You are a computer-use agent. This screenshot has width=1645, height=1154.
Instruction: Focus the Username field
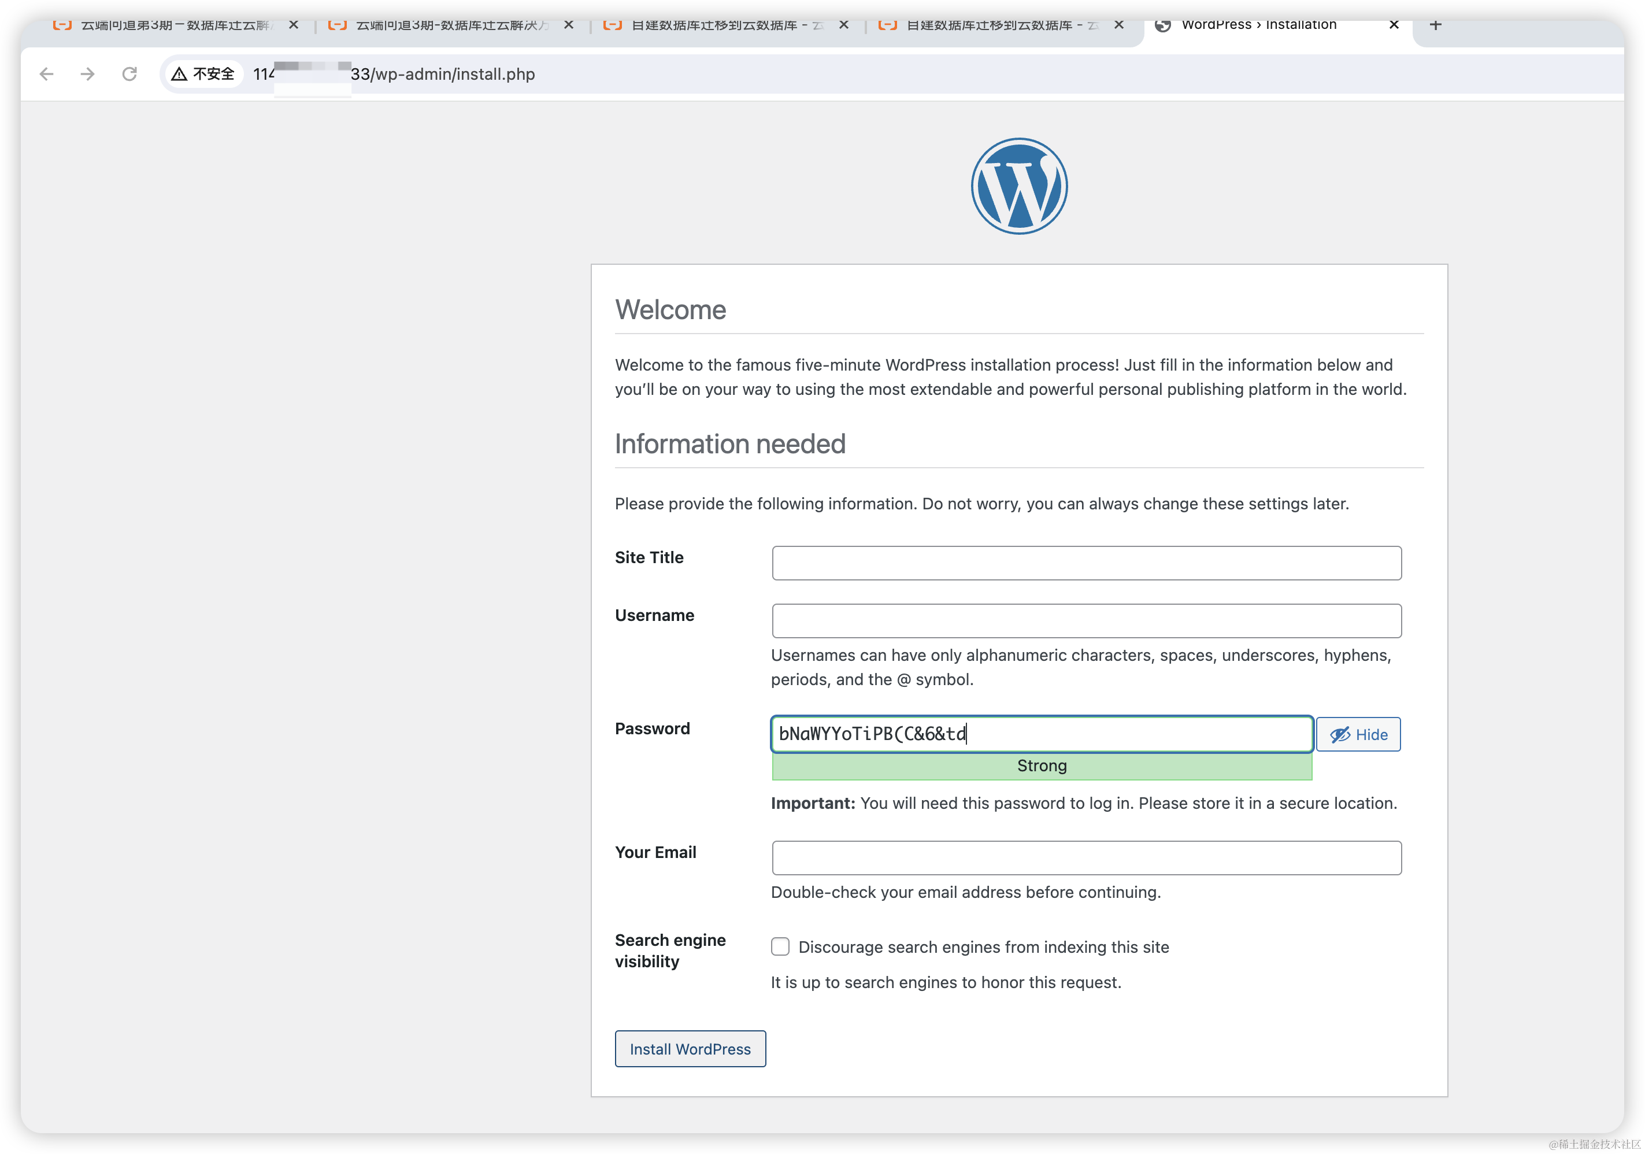click(1086, 621)
